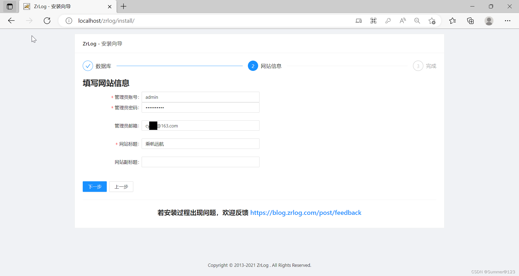The height and width of the screenshot is (276, 519).
Task: Click the address bar URL localhost/zrlog/install/
Action: coord(106,21)
